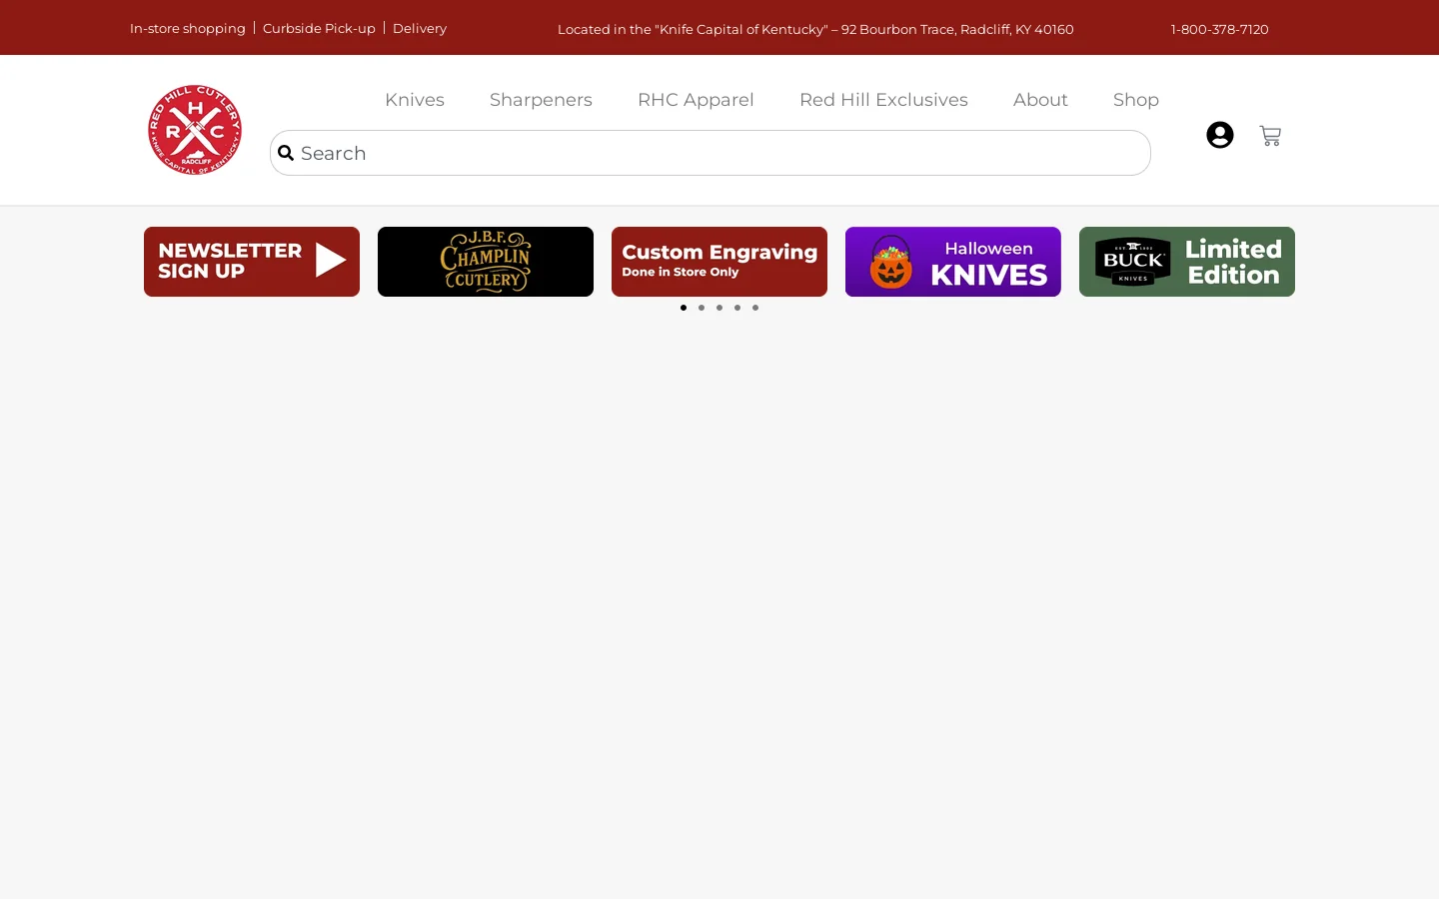Open the Buck Limited Edition banner
This screenshot has height=899, width=1439.
1187,262
